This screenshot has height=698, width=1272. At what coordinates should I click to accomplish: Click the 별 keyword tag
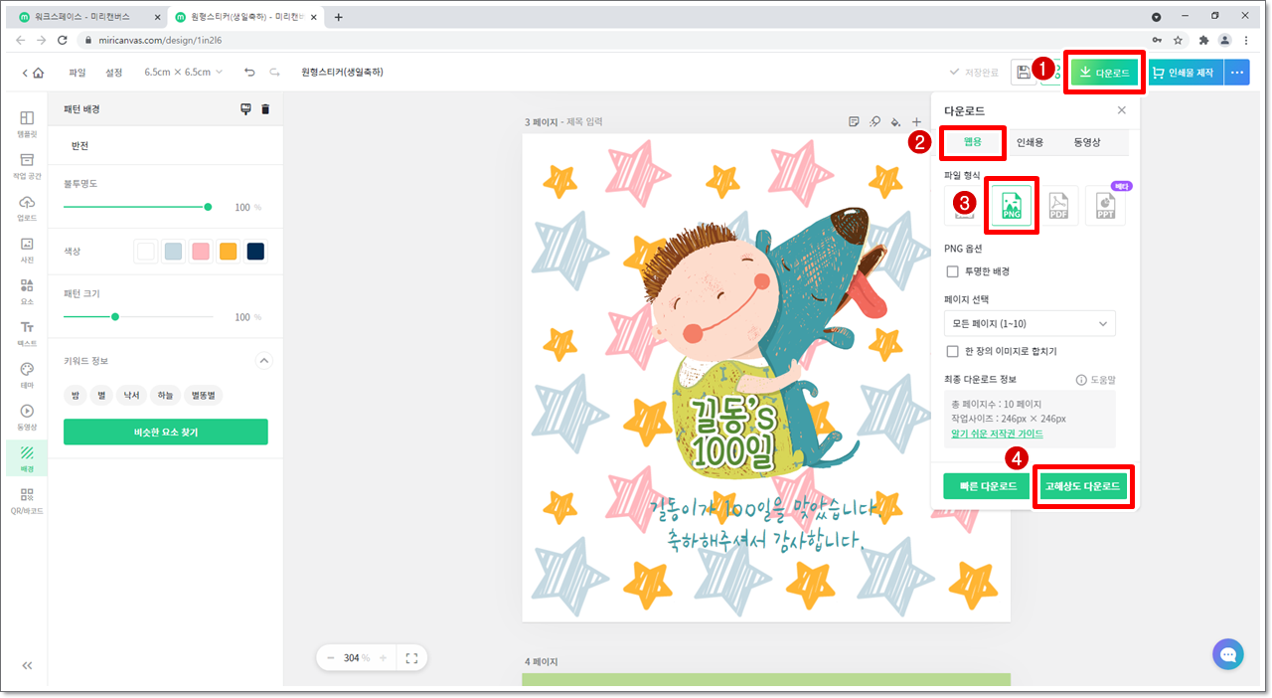click(100, 396)
